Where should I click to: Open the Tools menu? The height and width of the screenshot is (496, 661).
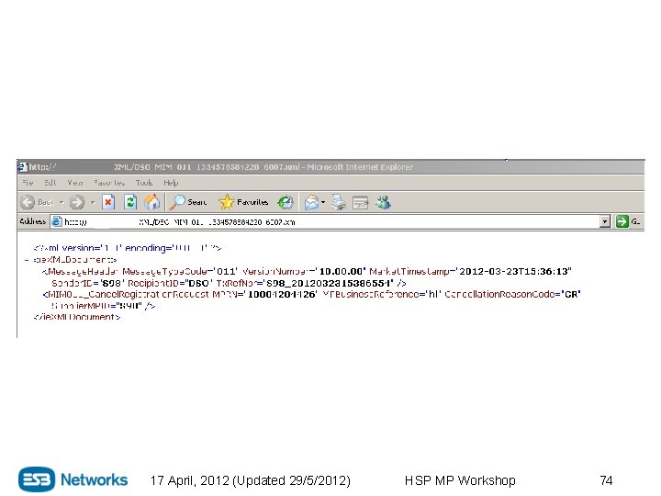point(144,183)
